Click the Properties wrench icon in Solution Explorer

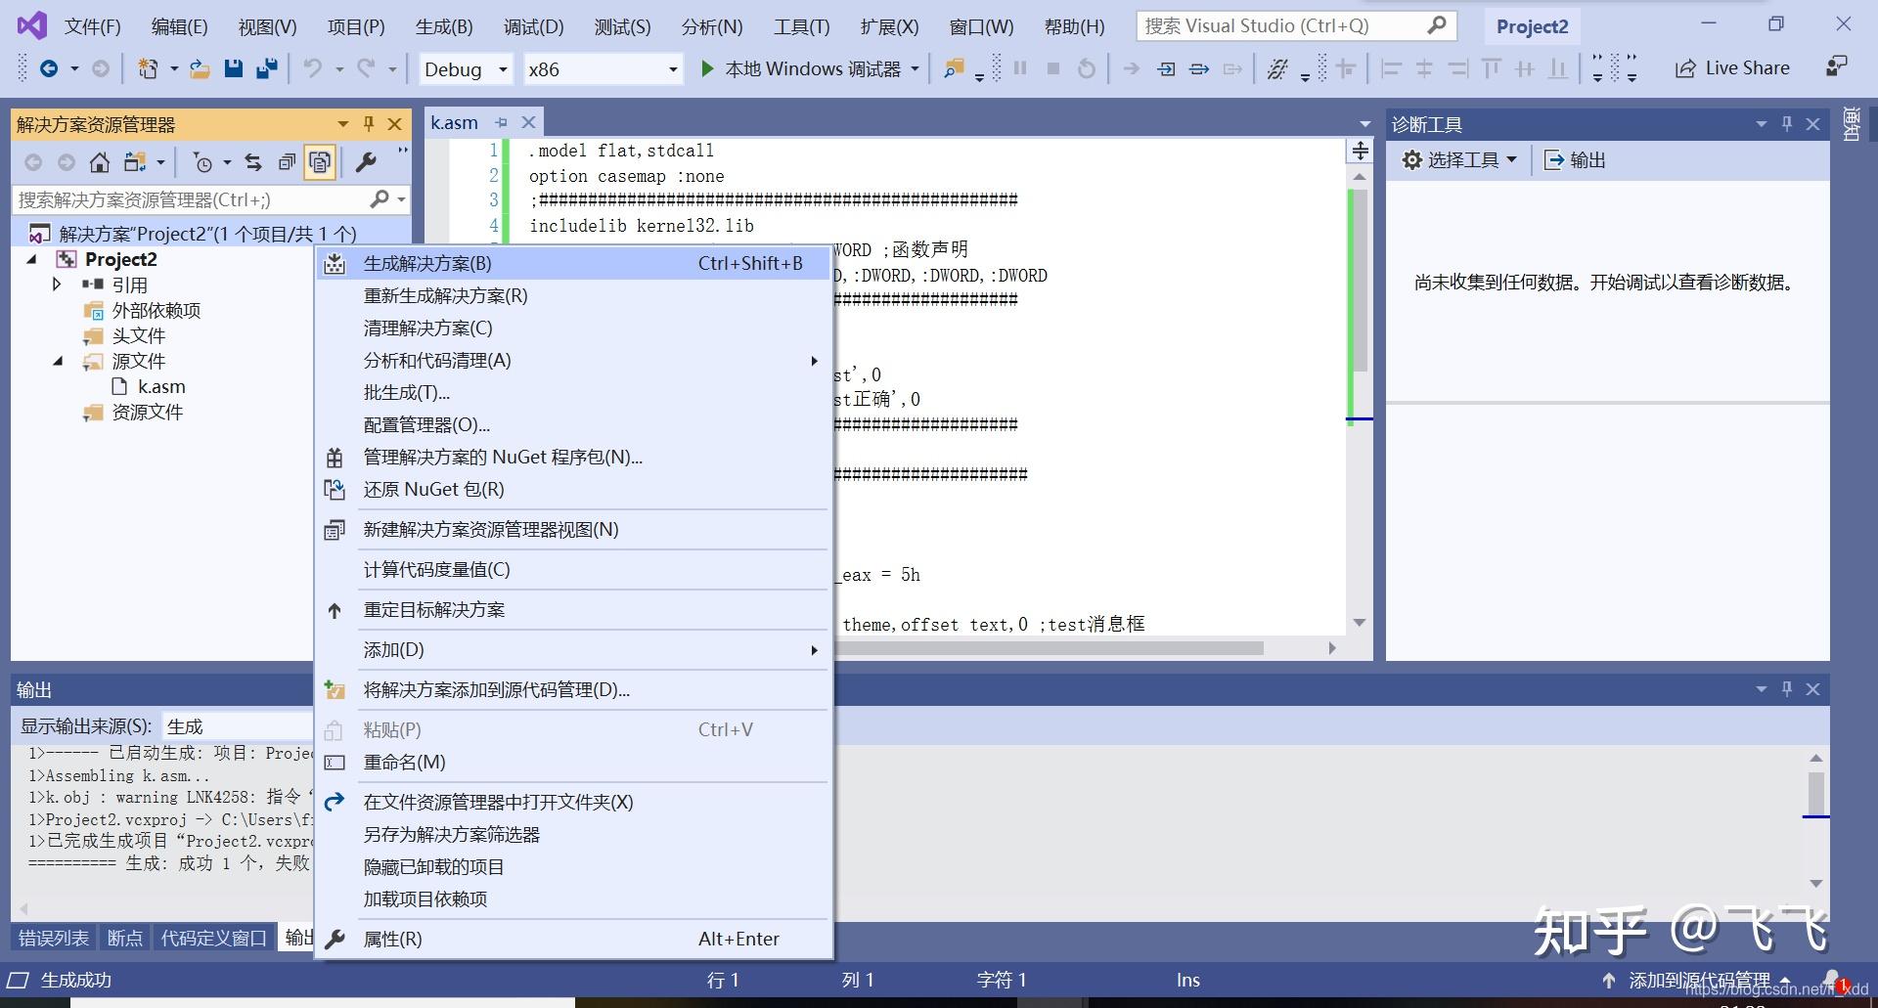pos(366,162)
